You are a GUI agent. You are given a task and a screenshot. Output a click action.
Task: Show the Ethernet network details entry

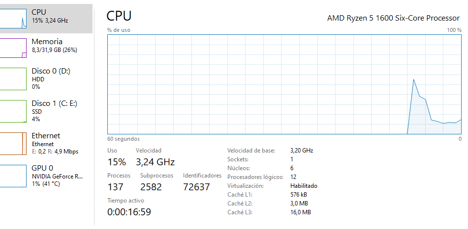coord(46,144)
